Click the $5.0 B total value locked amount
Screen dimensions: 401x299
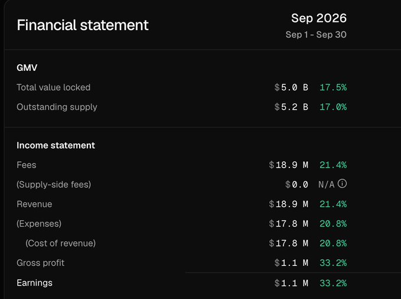(x=291, y=87)
